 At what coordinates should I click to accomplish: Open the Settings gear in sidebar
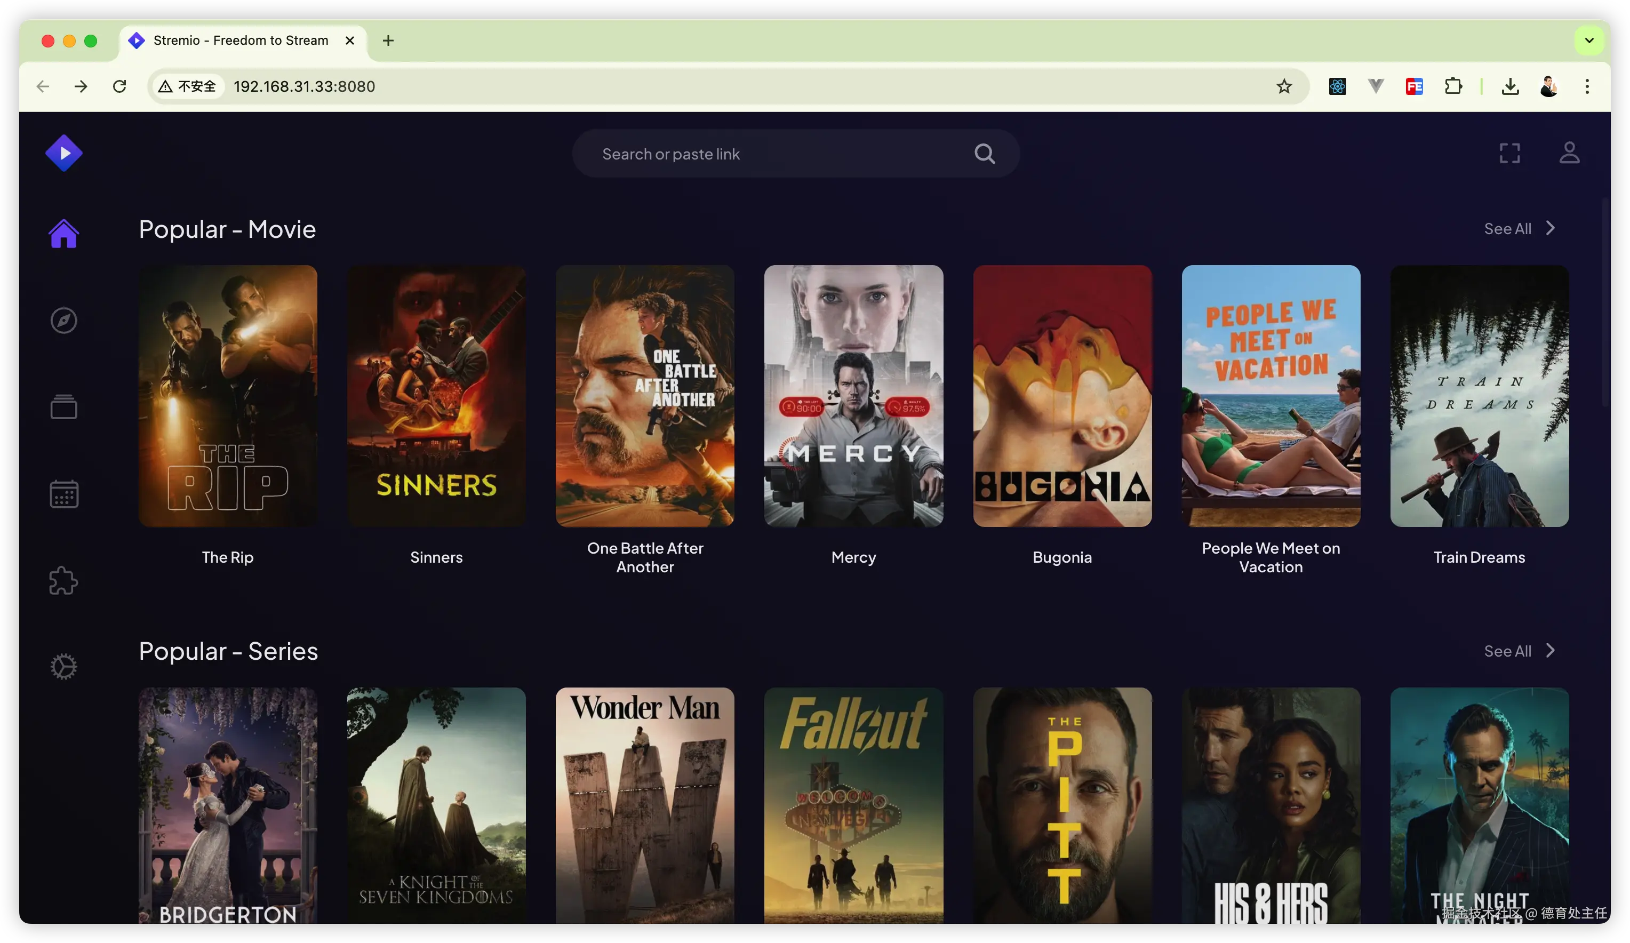63,666
